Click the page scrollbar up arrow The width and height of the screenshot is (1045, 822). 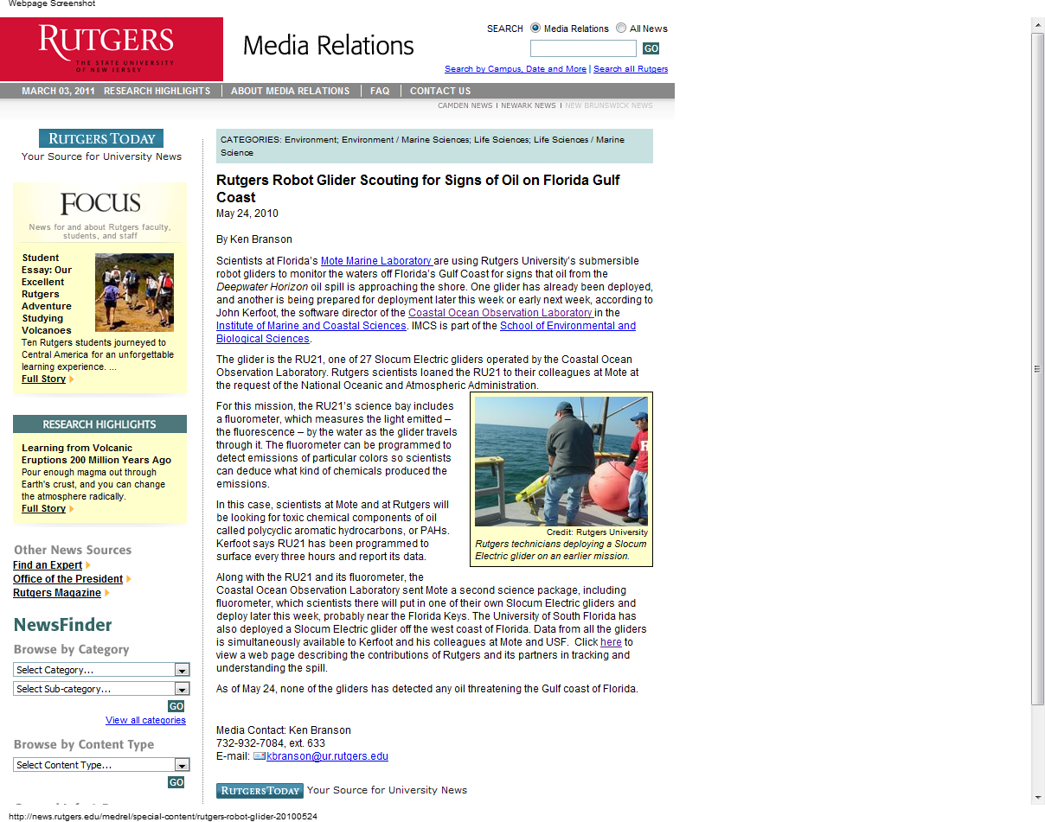[1038, 24]
